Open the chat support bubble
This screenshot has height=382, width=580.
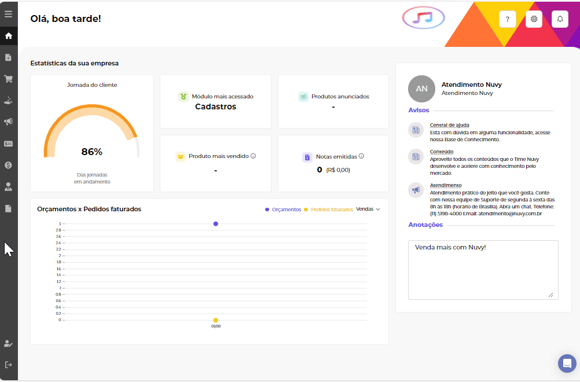click(x=567, y=363)
